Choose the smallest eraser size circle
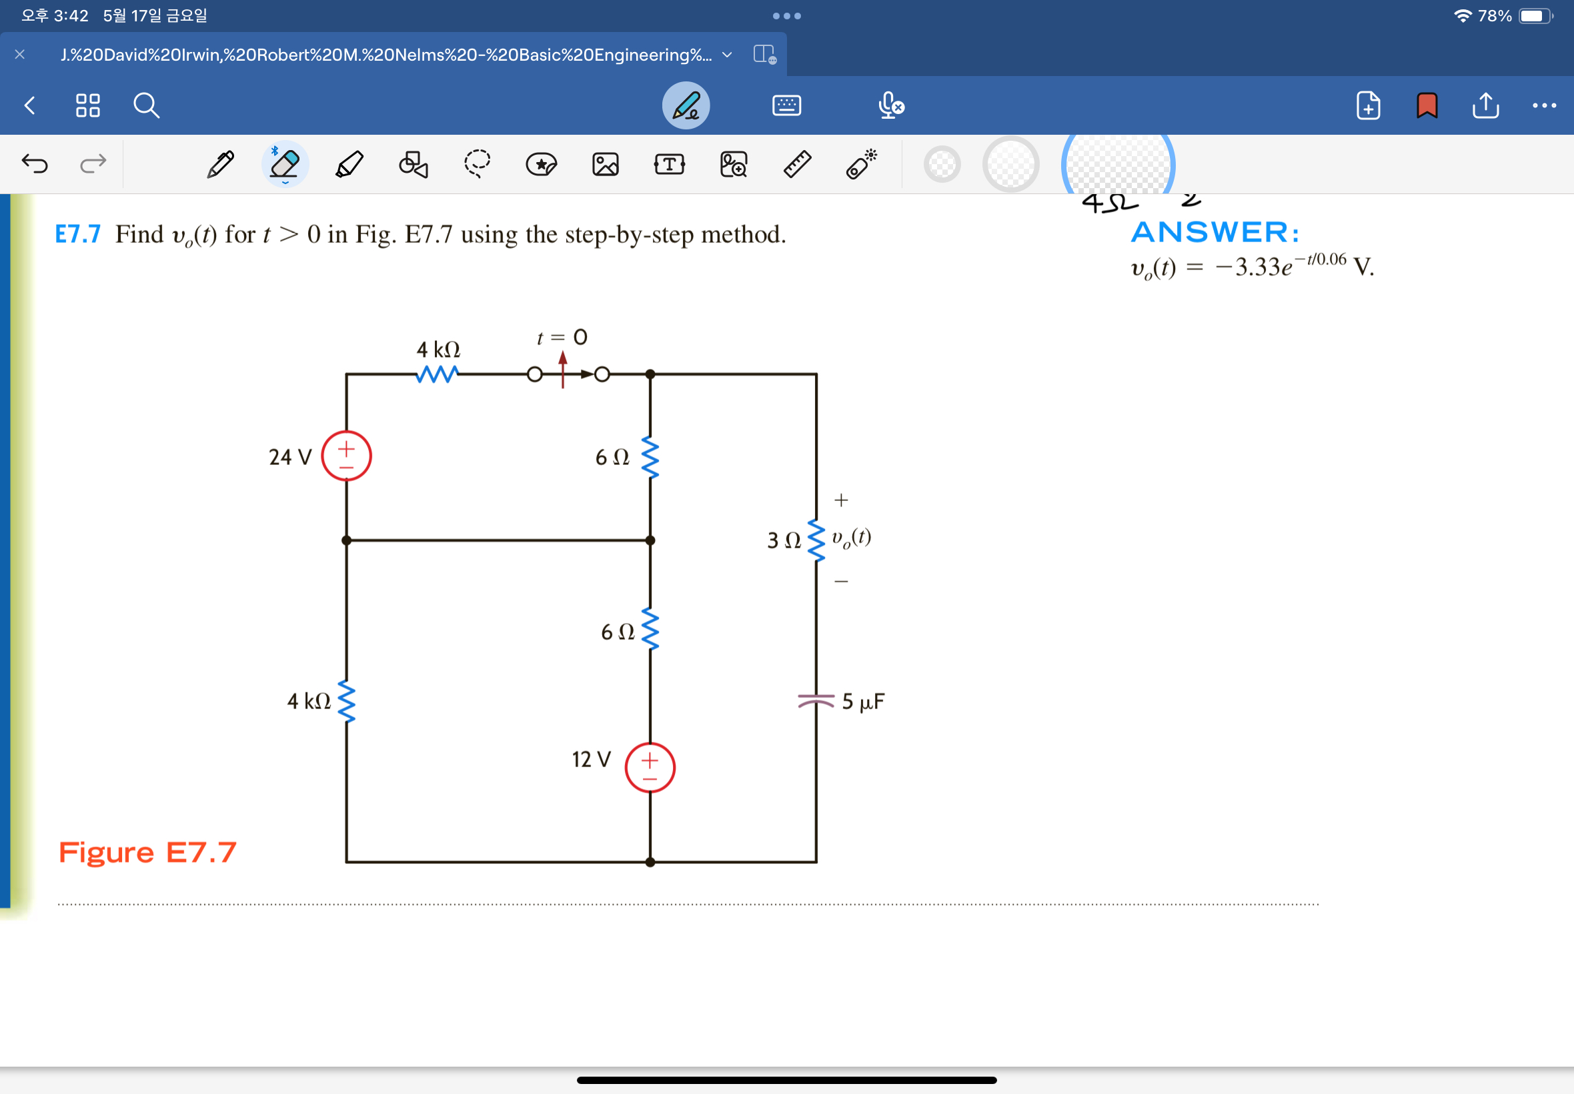The height and width of the screenshot is (1094, 1574). click(x=942, y=165)
